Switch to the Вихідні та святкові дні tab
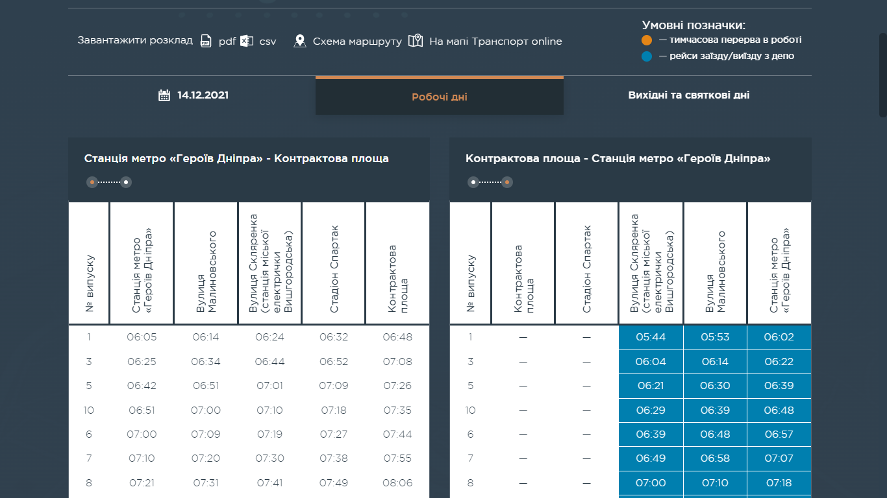887x498 pixels. 689,95
